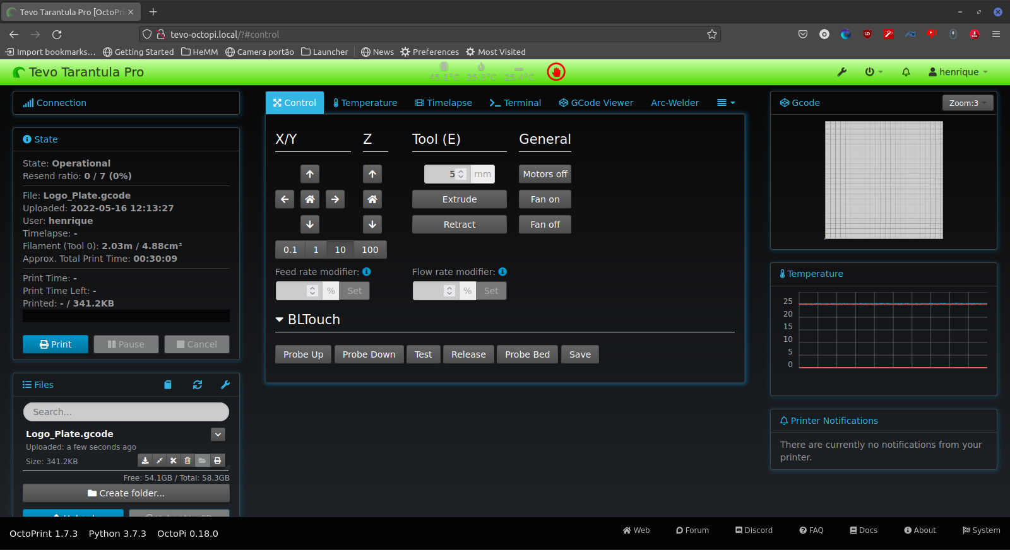Open the Arc-Welder tab
Viewport: 1010px width, 550px height.
tap(675, 103)
